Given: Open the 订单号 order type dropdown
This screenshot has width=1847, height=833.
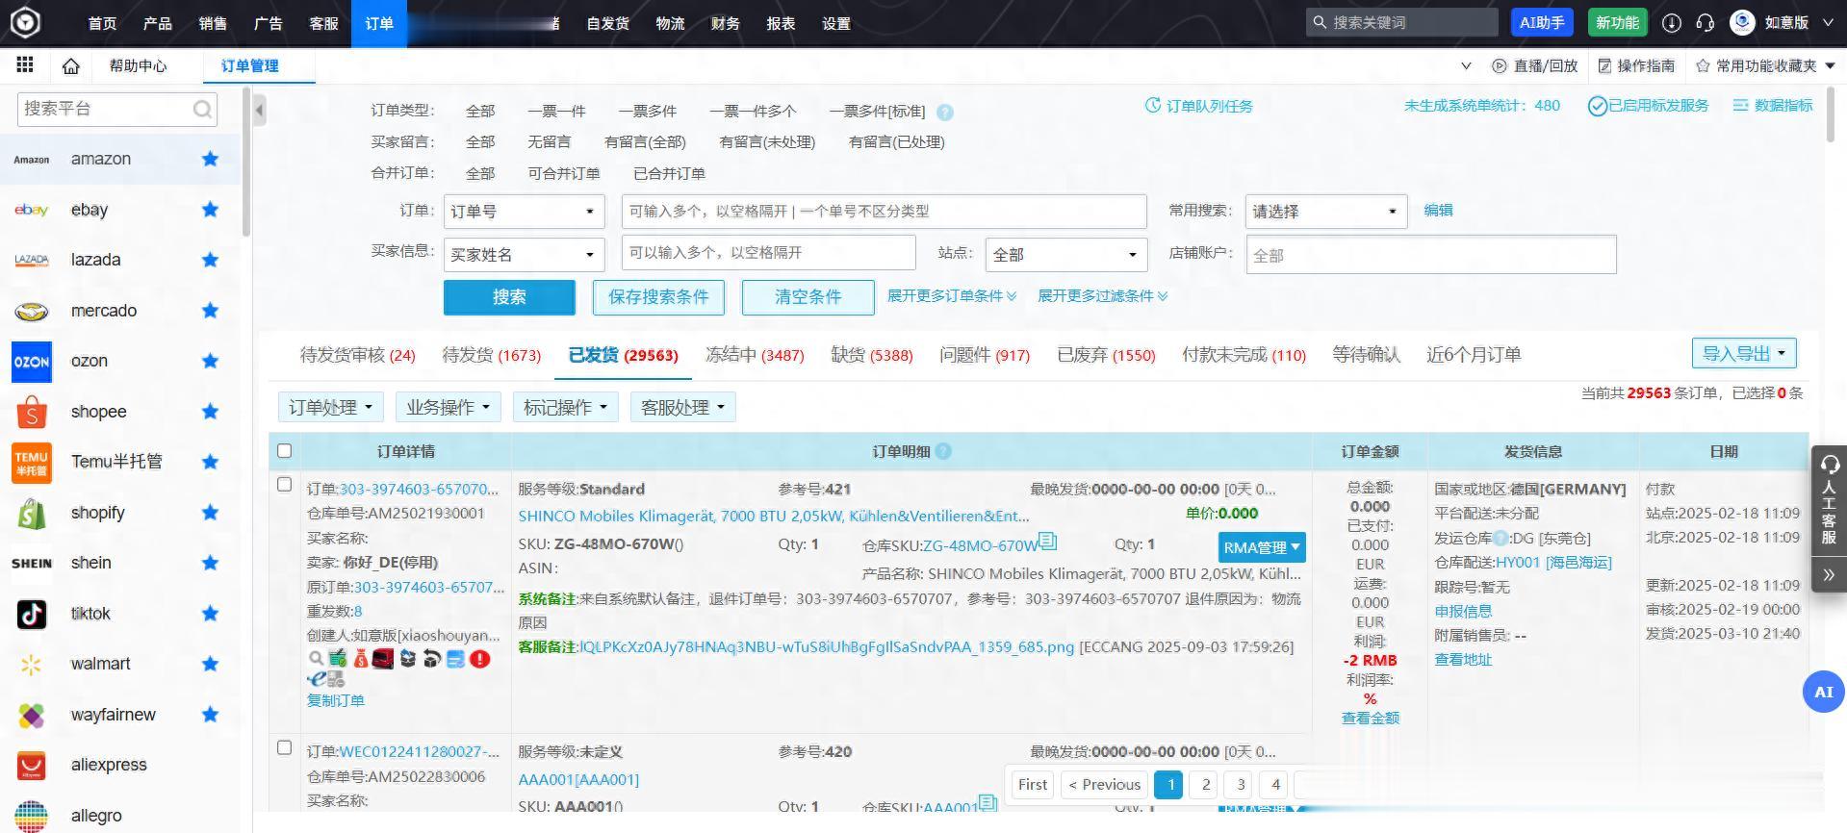Looking at the screenshot, I should tap(523, 212).
